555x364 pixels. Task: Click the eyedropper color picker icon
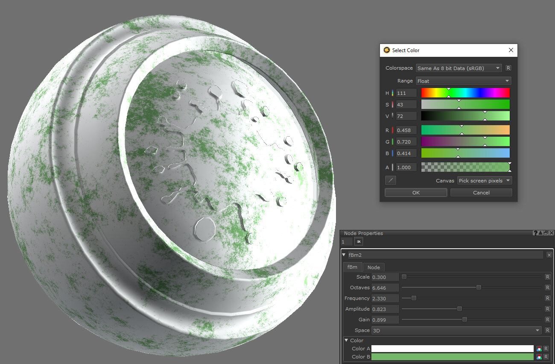point(391,181)
